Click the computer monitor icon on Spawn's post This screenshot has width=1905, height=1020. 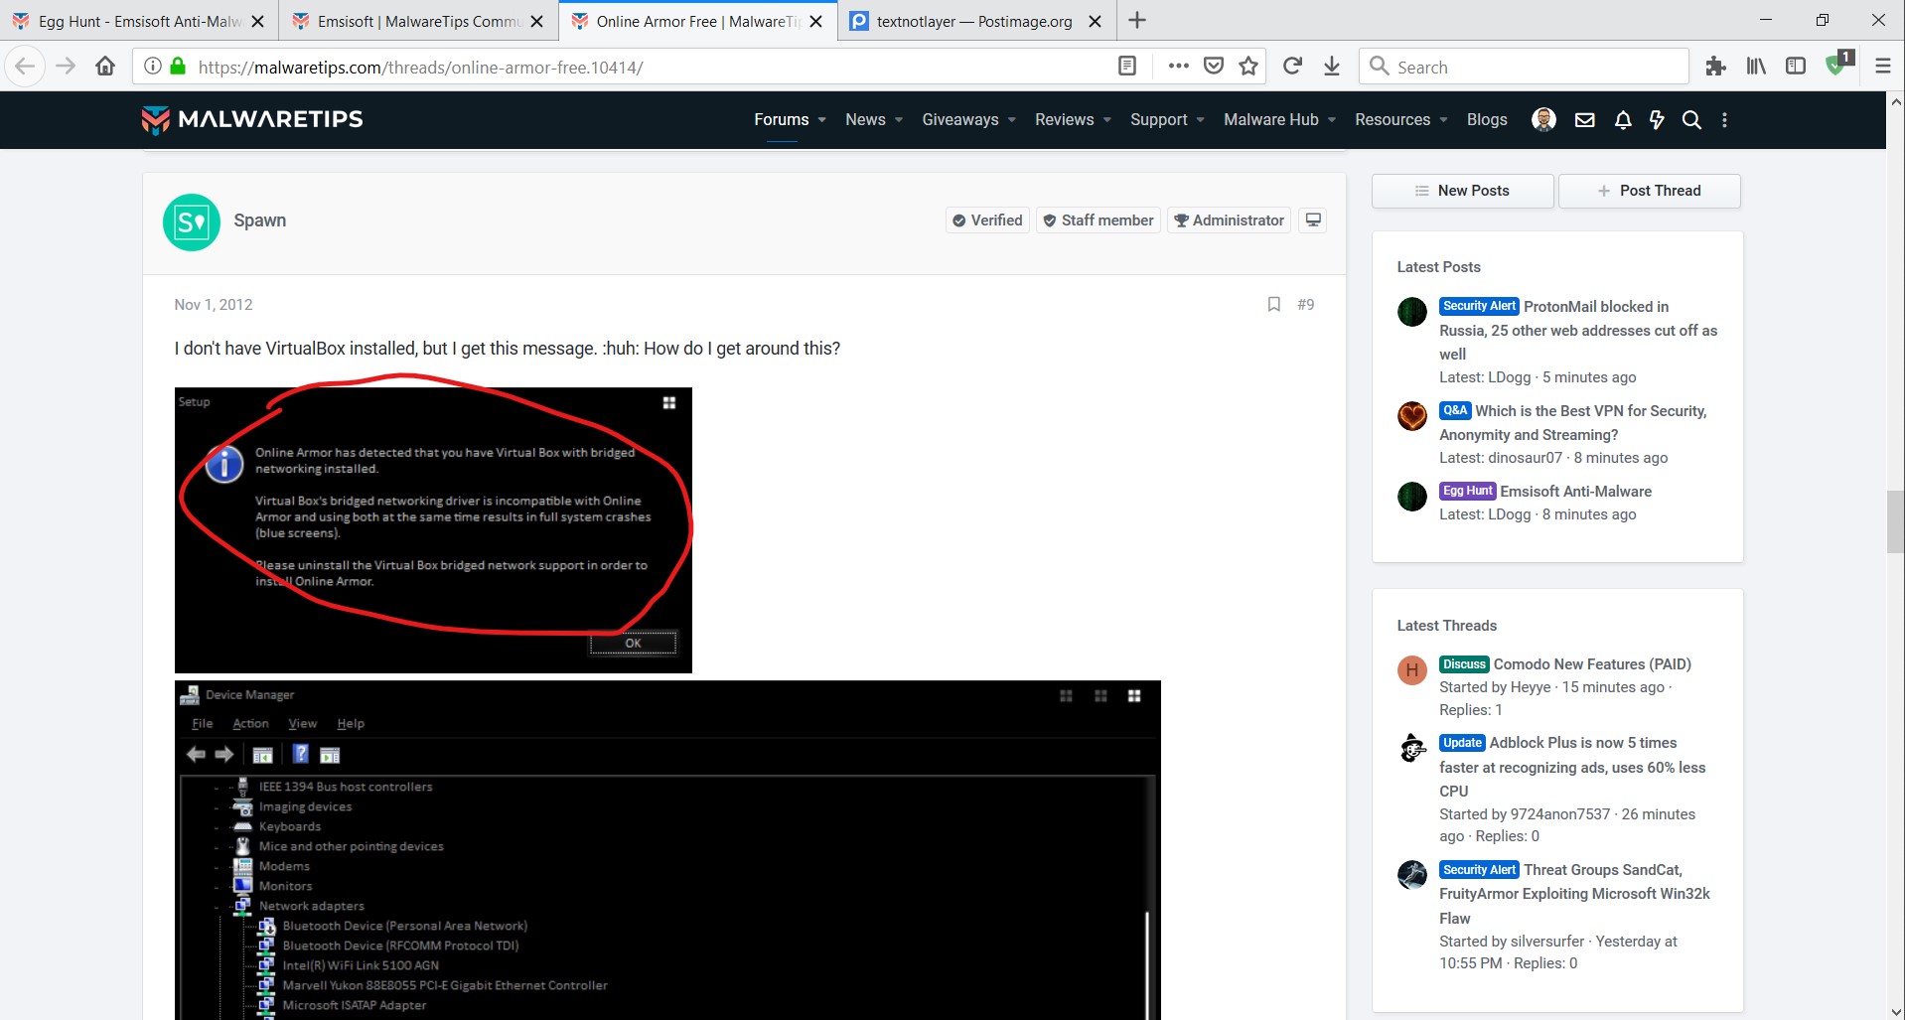tap(1313, 220)
